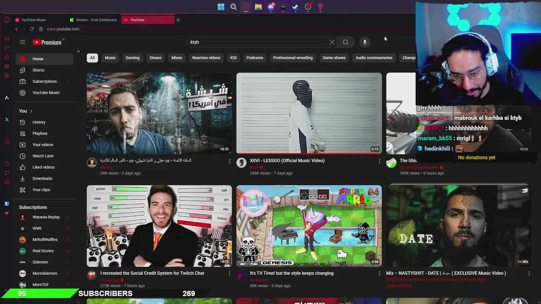Click the YouTube Premium logo
541x304 pixels.
(x=48, y=42)
